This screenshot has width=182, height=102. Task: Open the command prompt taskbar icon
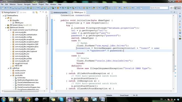tap(45, 99)
